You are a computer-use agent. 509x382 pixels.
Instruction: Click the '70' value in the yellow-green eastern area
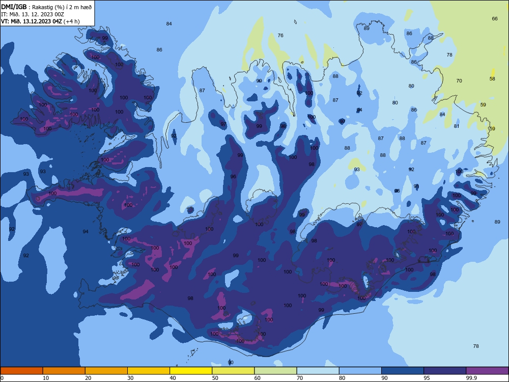click(459, 80)
